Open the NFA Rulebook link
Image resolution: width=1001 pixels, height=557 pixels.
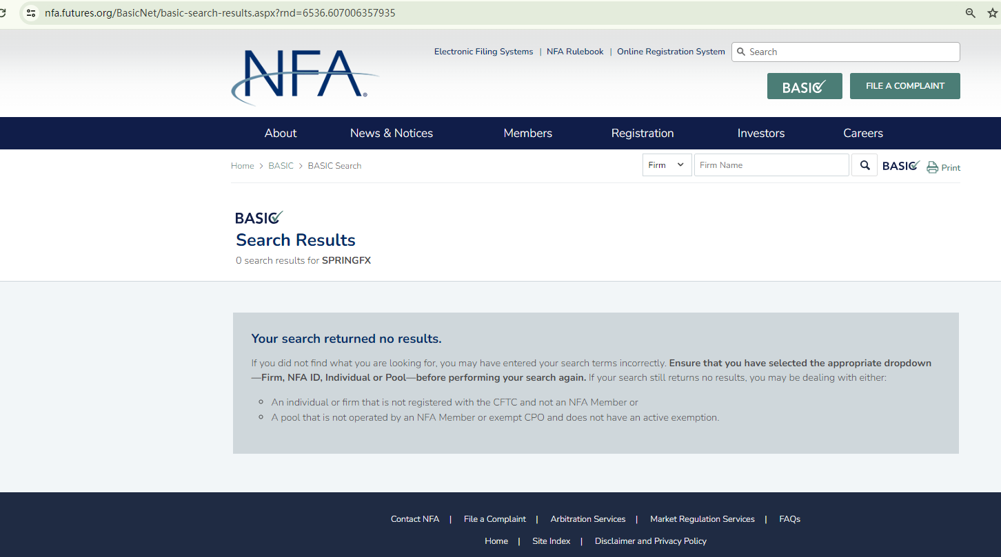(x=575, y=52)
